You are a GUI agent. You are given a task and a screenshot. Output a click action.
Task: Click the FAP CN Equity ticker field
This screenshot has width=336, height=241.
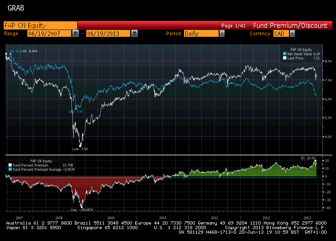40,25
